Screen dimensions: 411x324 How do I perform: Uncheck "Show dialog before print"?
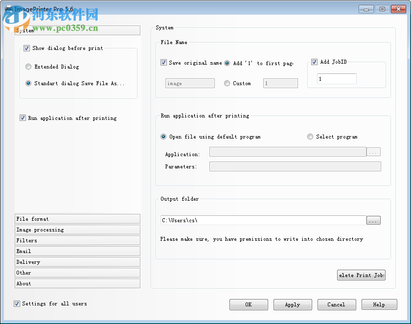[26, 48]
